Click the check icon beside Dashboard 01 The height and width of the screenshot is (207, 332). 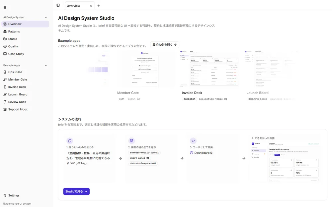(x=192, y=153)
